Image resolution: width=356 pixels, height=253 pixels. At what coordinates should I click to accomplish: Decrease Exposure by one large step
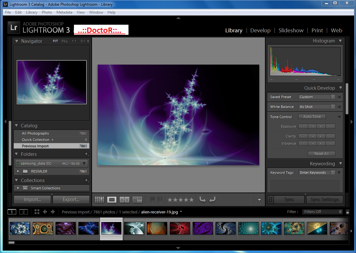(x=303, y=126)
